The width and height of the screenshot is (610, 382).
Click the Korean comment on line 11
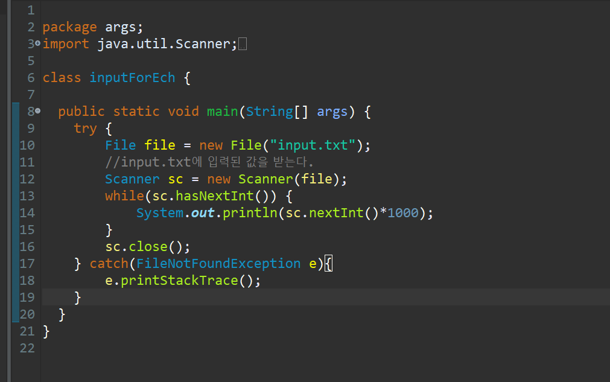[x=209, y=162]
